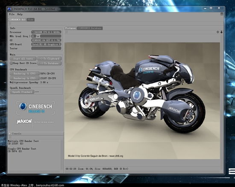Click the layout icon at the menu bar's right end
The width and height of the screenshot is (235, 187).
[x=222, y=14]
